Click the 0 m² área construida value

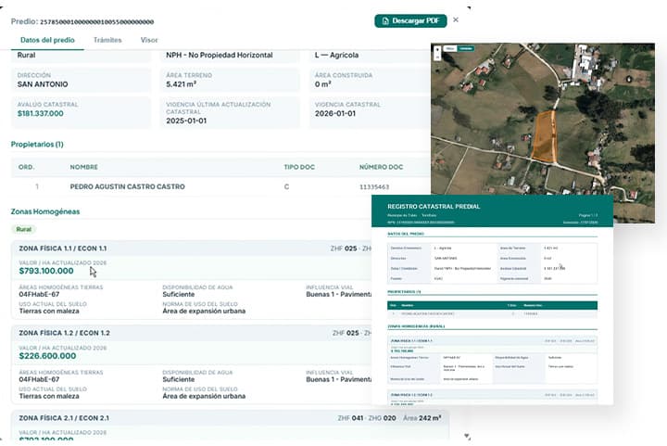pyautogui.click(x=323, y=84)
